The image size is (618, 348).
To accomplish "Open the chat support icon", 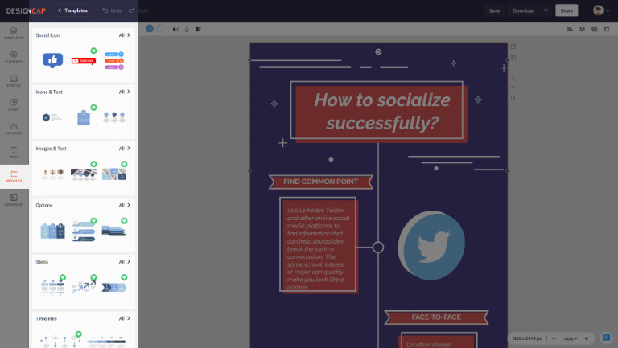I will tap(606, 338).
